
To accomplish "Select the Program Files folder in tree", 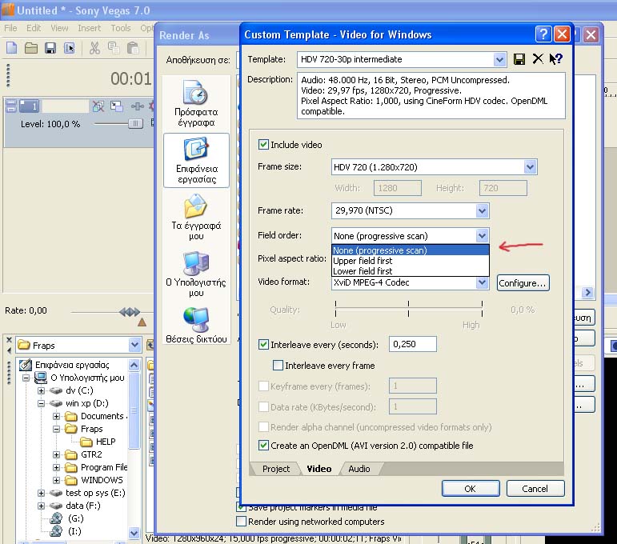I will [x=96, y=467].
